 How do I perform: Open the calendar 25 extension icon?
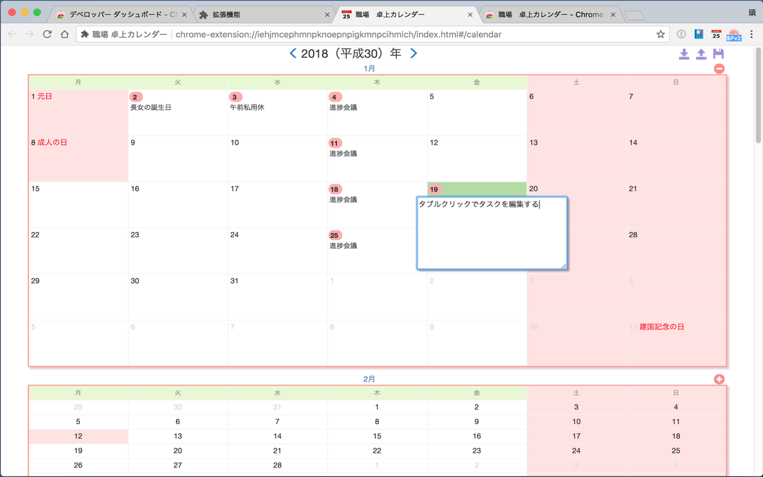(717, 35)
